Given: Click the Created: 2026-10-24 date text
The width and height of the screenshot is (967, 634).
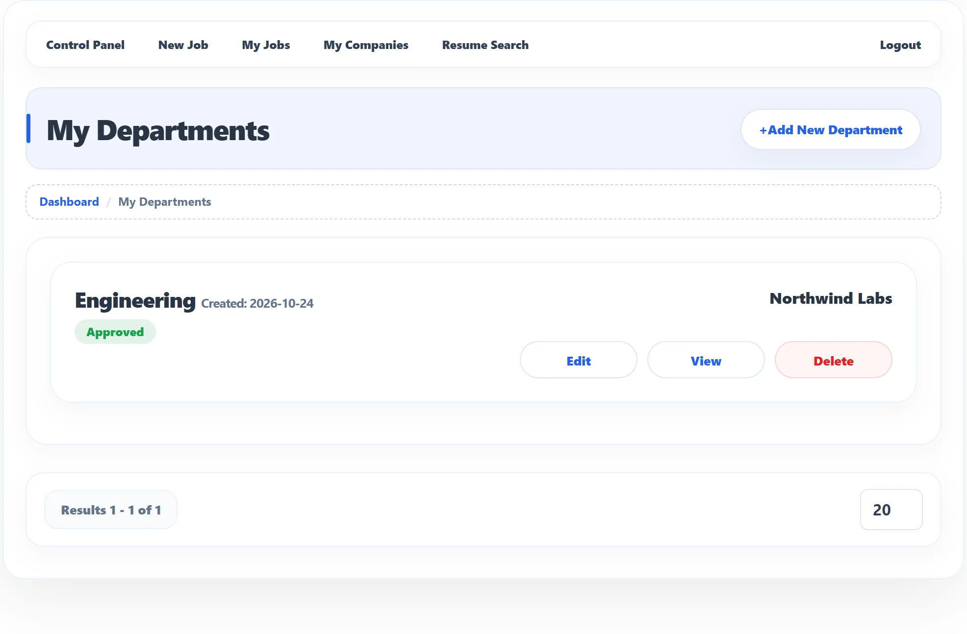Looking at the screenshot, I should click(x=257, y=304).
